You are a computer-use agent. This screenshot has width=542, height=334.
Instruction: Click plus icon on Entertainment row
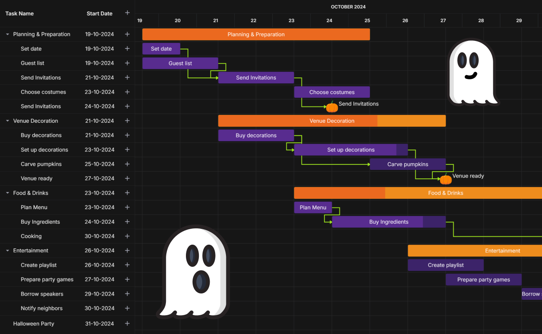click(x=127, y=250)
